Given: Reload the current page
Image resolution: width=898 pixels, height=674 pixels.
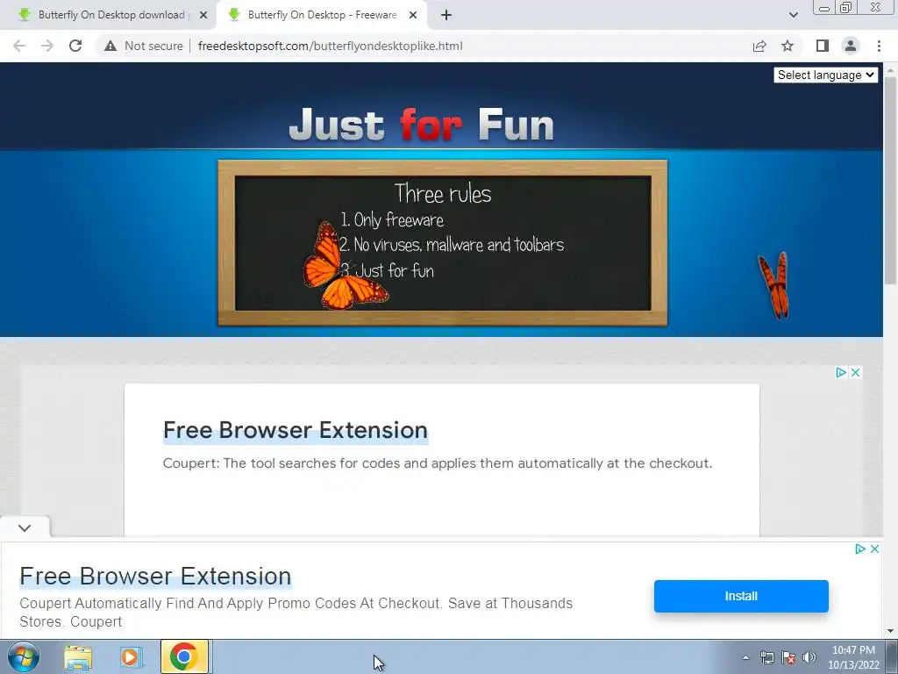Looking at the screenshot, I should coord(75,46).
